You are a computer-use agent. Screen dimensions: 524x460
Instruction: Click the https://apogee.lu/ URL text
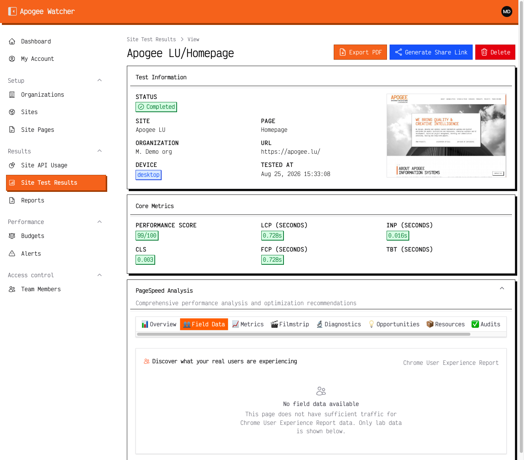[291, 152]
